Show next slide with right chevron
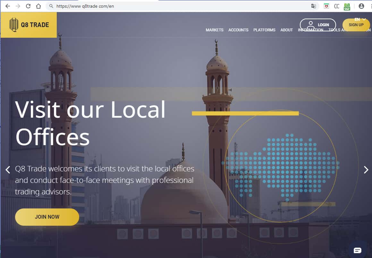This screenshot has height=258, width=372. (366, 169)
